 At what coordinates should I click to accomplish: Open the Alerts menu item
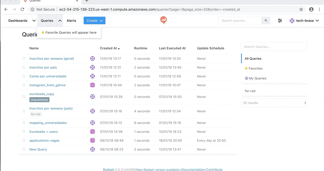[x=71, y=21]
